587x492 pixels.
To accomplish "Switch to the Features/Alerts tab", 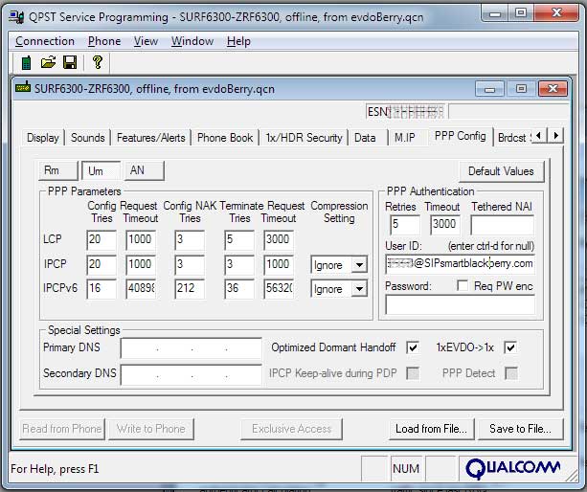I will (x=151, y=138).
